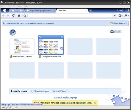
Task: Click Make this my home page
Action: point(65,98)
